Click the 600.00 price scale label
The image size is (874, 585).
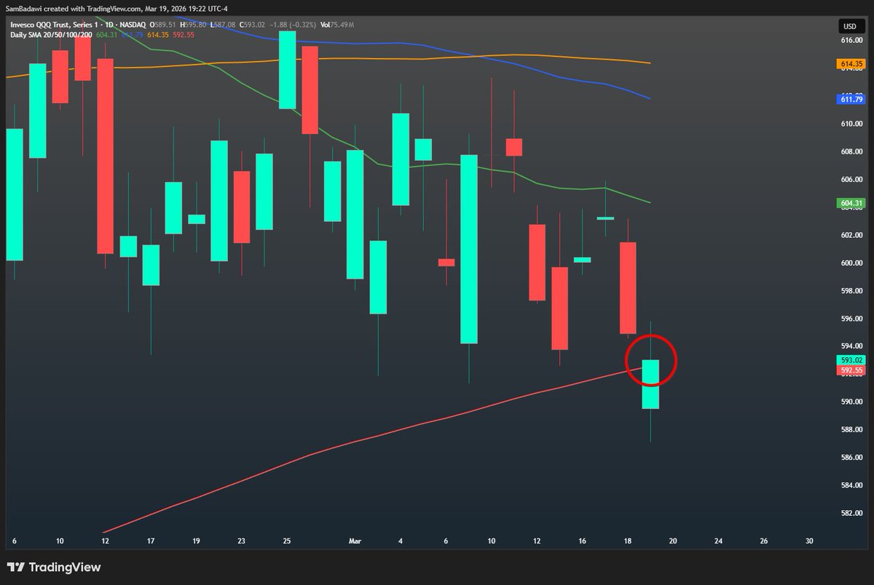click(851, 263)
